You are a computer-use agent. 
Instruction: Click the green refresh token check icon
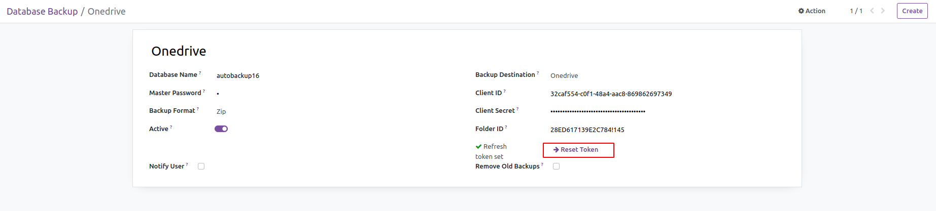click(478, 147)
